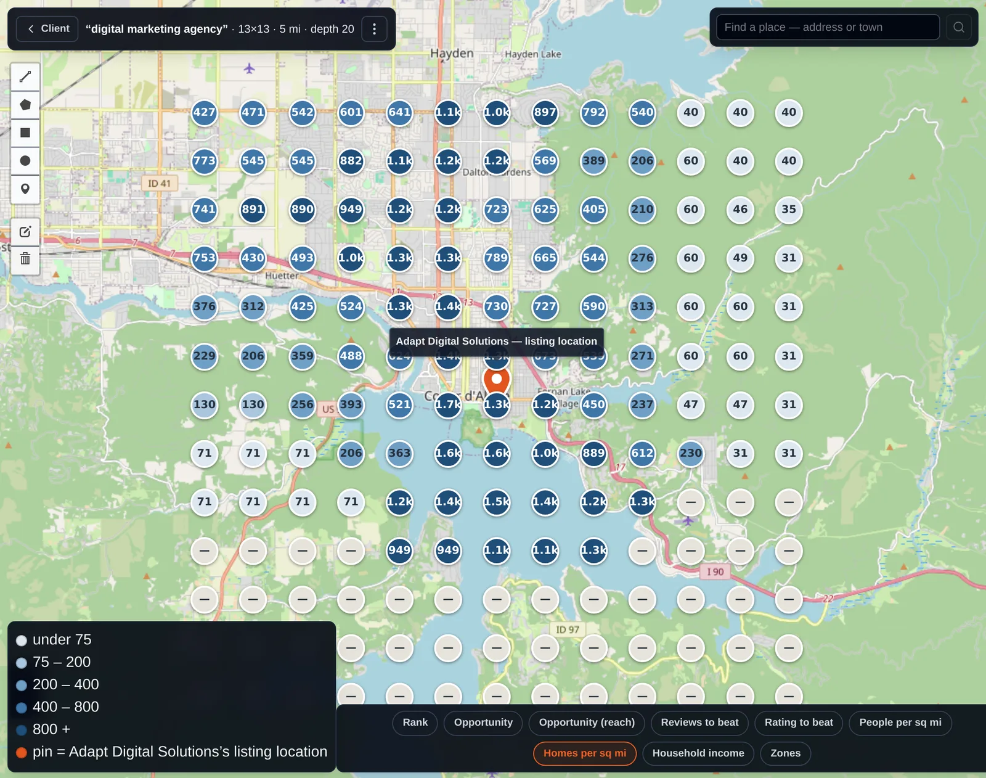986x778 pixels.
Task: Switch to Household income layer
Action: pos(698,753)
